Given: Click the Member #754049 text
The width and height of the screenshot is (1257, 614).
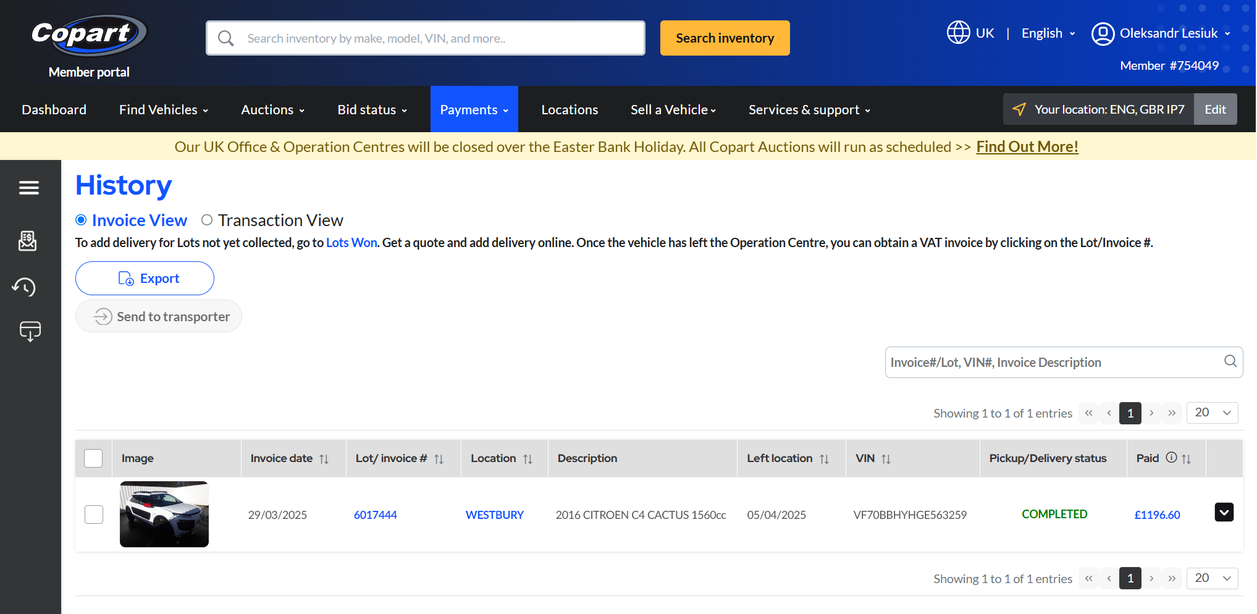Looking at the screenshot, I should click(x=1169, y=65).
